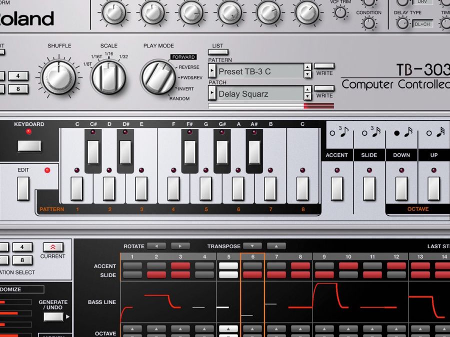Toggle slide on sequencer step 9

(x=324, y=275)
